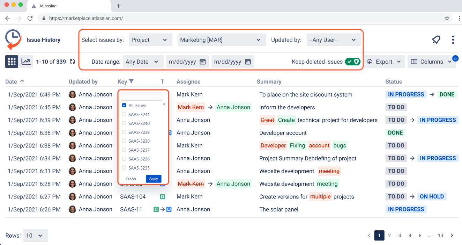The width and height of the screenshot is (462, 245).
Task: Select the grid view icon
Action: [12, 61]
